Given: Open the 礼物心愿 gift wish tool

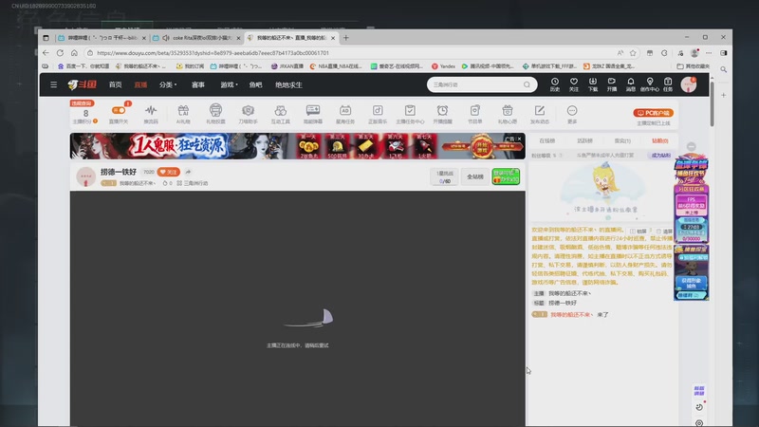Looking at the screenshot, I should click(508, 114).
